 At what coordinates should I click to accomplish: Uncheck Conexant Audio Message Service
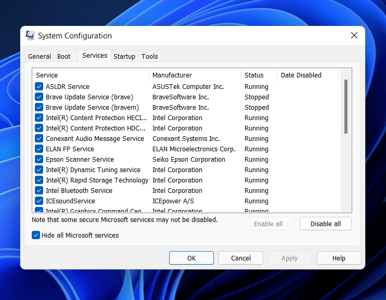[39, 139]
